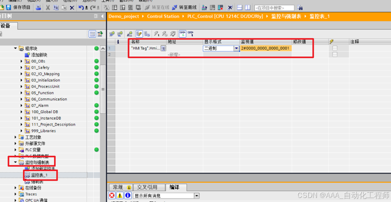Click the print icon in main toolbar

tap(38, 8)
